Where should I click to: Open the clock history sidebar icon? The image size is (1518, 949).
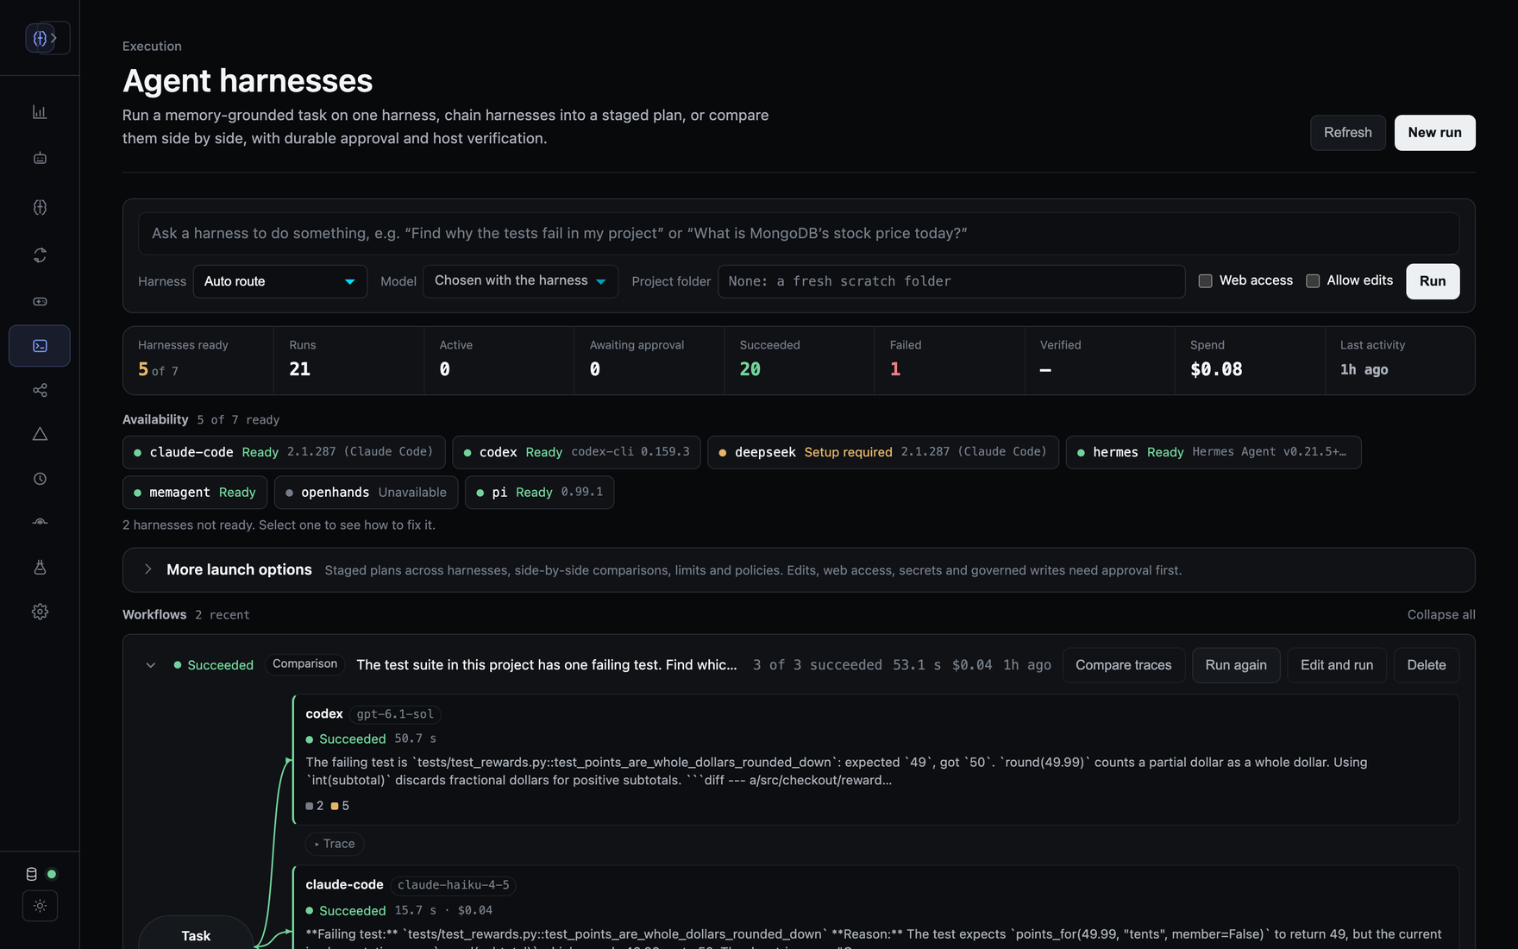coord(40,479)
